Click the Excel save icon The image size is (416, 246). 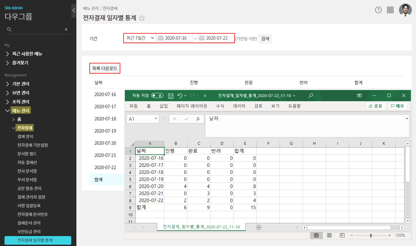[171, 96]
